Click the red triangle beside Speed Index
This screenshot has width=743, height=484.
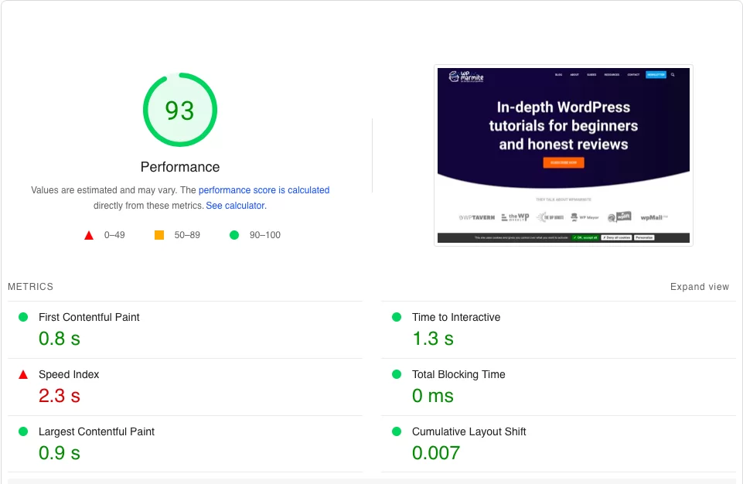point(22,374)
